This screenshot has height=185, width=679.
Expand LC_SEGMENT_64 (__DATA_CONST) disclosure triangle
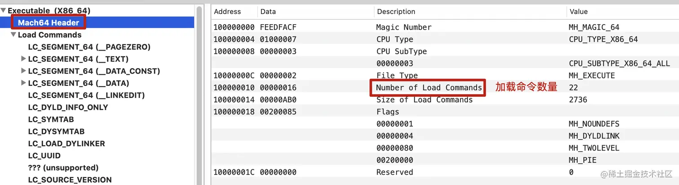coord(23,71)
